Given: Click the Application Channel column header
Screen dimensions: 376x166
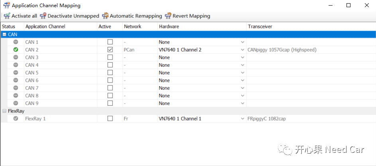Looking at the screenshot, I should click(x=61, y=27).
